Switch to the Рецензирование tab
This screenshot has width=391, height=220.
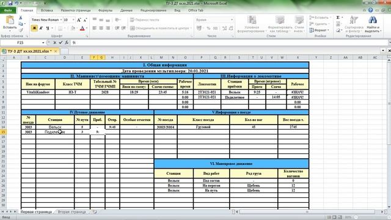click(153, 10)
